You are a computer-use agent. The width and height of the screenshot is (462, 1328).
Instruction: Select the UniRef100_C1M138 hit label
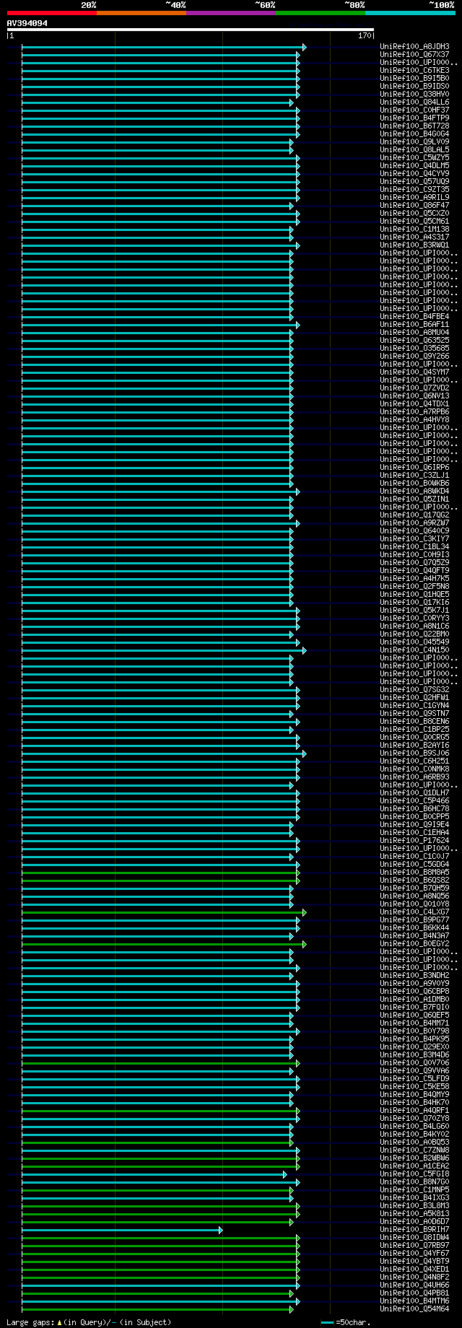(414, 230)
